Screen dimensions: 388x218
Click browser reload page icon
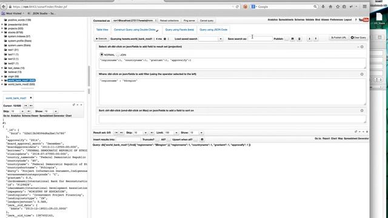(x=237, y=7)
